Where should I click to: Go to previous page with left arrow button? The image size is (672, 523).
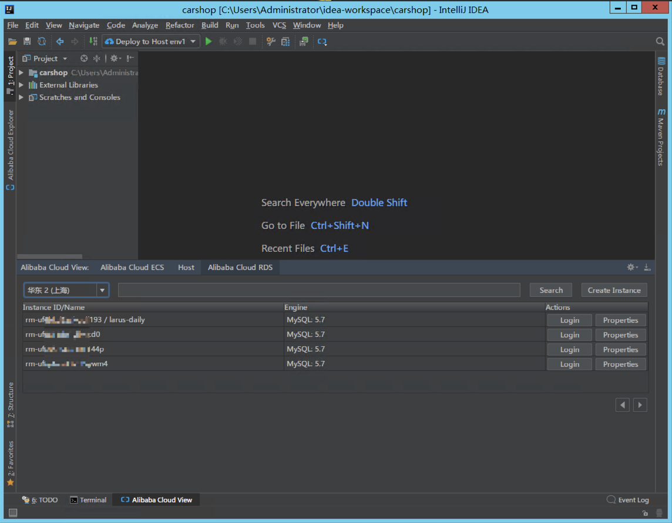(x=622, y=405)
